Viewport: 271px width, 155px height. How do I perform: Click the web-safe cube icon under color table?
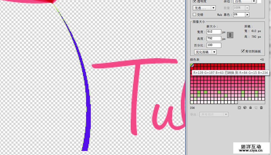(x=245, y=108)
